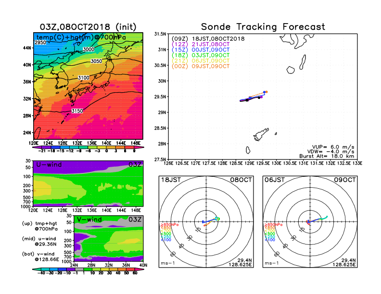Screen dimensions: 381x294
Task: Click "128.625E" in the 18JST hodograph
Action: pyautogui.click(x=240, y=265)
